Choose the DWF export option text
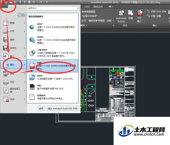Image resolution: width=170 pixels, height=145 pixels. (x=56, y=27)
